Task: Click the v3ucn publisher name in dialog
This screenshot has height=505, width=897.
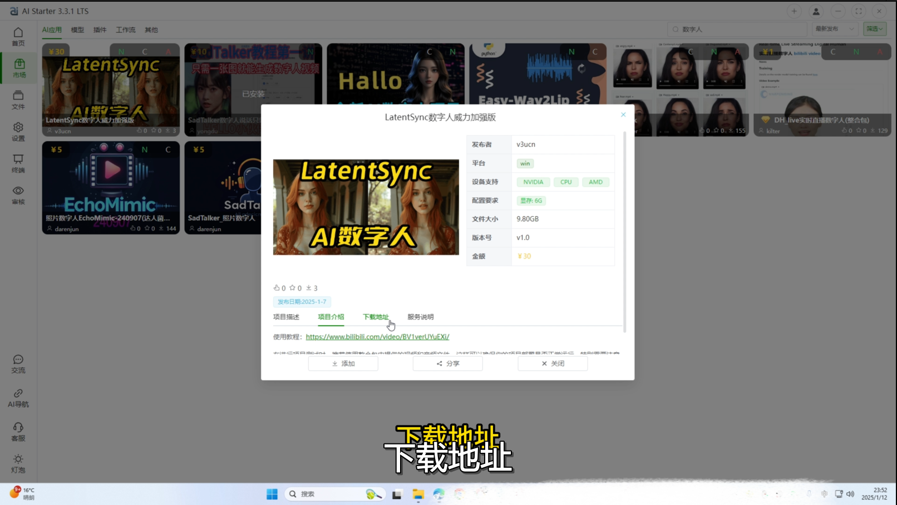Action: 526,144
